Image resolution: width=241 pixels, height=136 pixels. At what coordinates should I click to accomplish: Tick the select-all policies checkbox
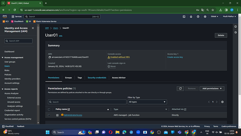point(49,109)
